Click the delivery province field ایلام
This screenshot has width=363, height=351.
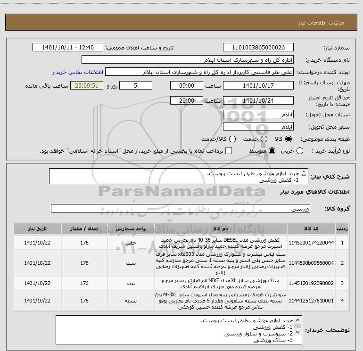click(x=258, y=114)
